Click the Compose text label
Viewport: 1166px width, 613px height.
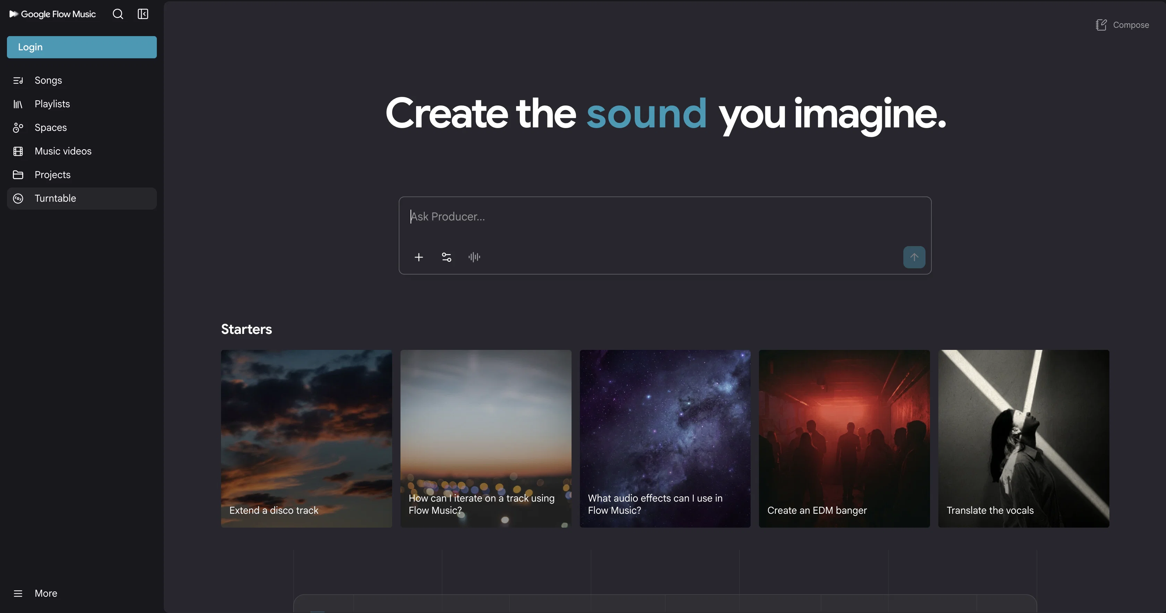1131,25
